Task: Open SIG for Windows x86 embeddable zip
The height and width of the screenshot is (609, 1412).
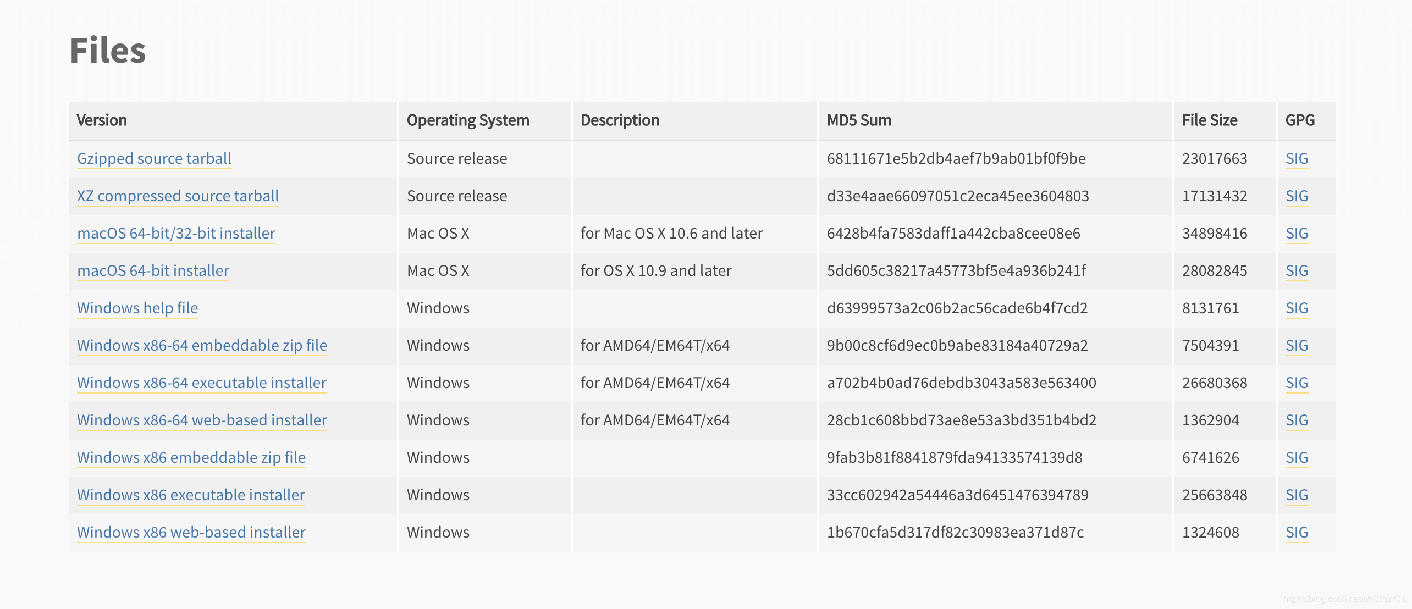Action: [1297, 458]
